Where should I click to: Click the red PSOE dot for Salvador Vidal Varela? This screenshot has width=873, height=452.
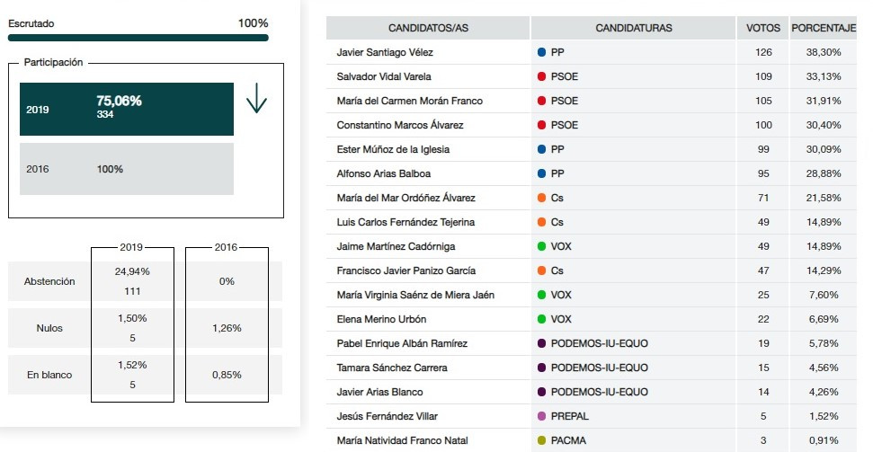pyautogui.click(x=541, y=76)
